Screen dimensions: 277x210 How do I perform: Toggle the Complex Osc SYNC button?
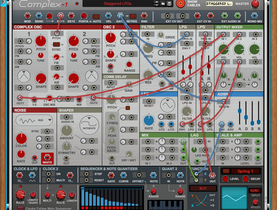56,44
